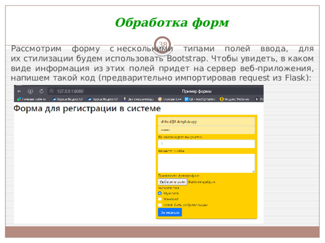325x243 pixels.
Task: Click the Немного о себе label
Action: pyautogui.click(x=171, y=151)
